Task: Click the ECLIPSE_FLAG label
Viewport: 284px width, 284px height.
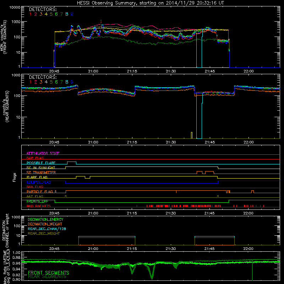Action: tap(39, 182)
